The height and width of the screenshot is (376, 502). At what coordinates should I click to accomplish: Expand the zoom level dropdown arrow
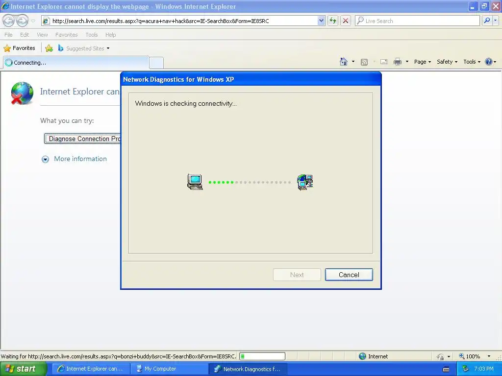pos(489,356)
